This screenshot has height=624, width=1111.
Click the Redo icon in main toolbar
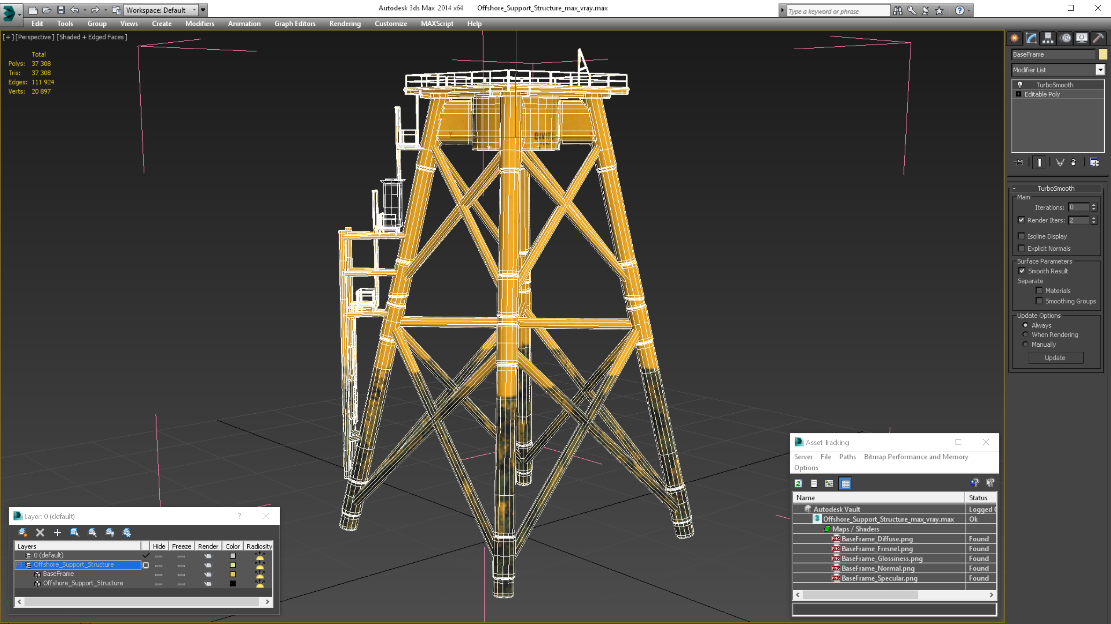point(95,9)
